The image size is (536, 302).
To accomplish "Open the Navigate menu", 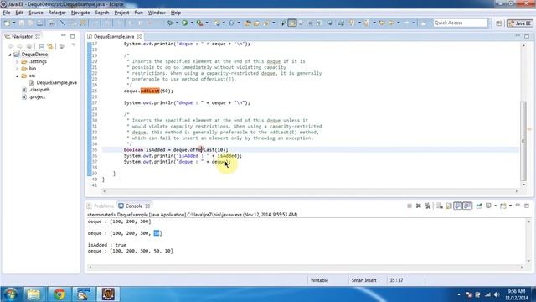I will pyautogui.click(x=80, y=13).
